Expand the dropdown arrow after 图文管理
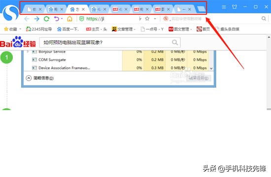The image size is (271, 177). click(x=191, y=29)
